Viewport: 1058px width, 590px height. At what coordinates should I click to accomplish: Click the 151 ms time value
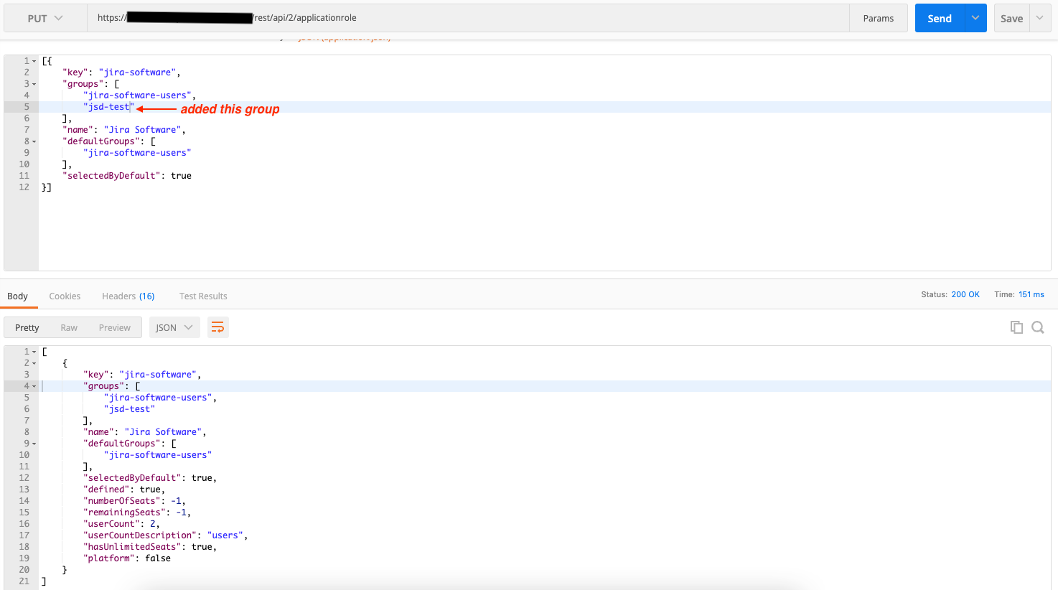tap(1031, 294)
